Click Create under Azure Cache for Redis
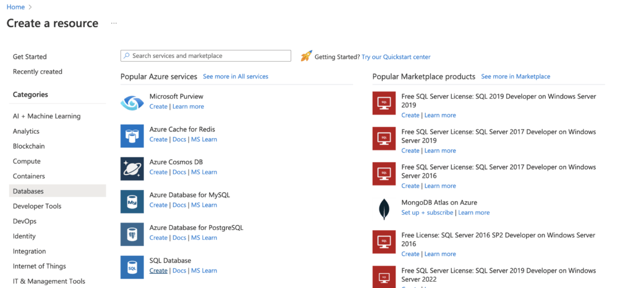The width and height of the screenshot is (633, 288). (x=158, y=139)
